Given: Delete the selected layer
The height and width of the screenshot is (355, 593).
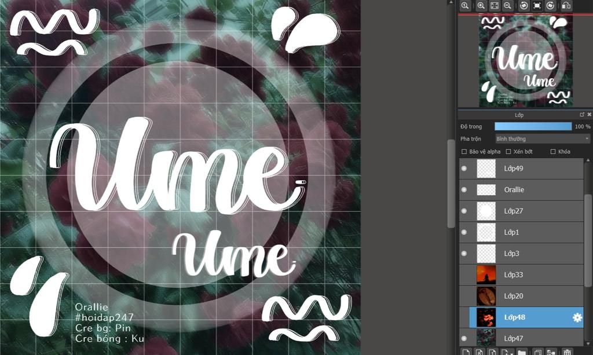Looking at the screenshot, I should [566, 352].
